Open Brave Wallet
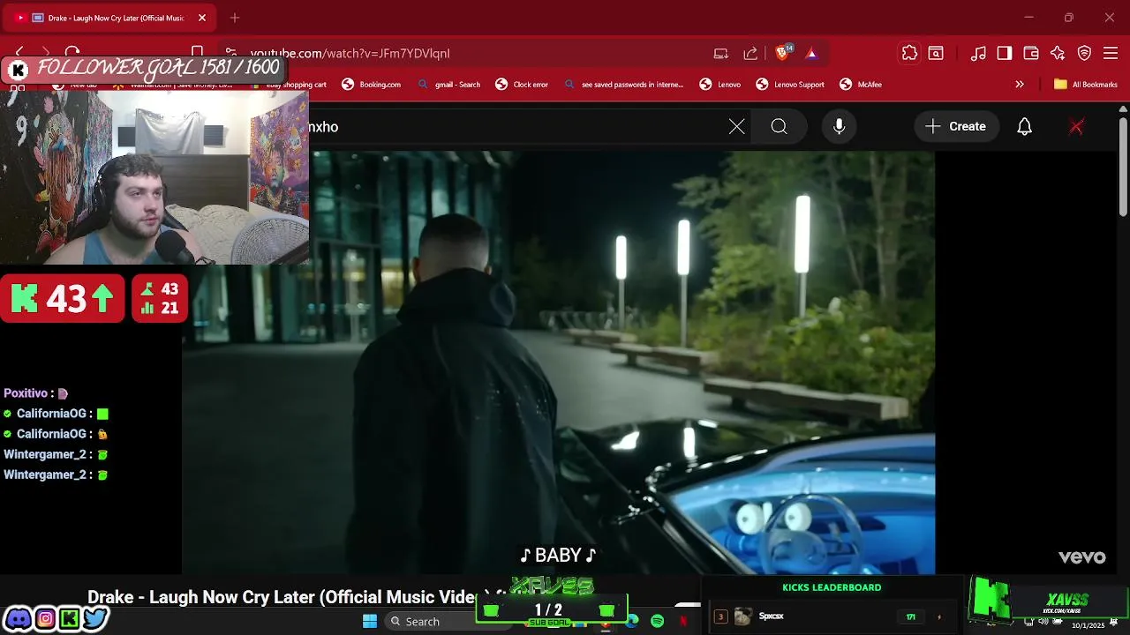 1031,53
